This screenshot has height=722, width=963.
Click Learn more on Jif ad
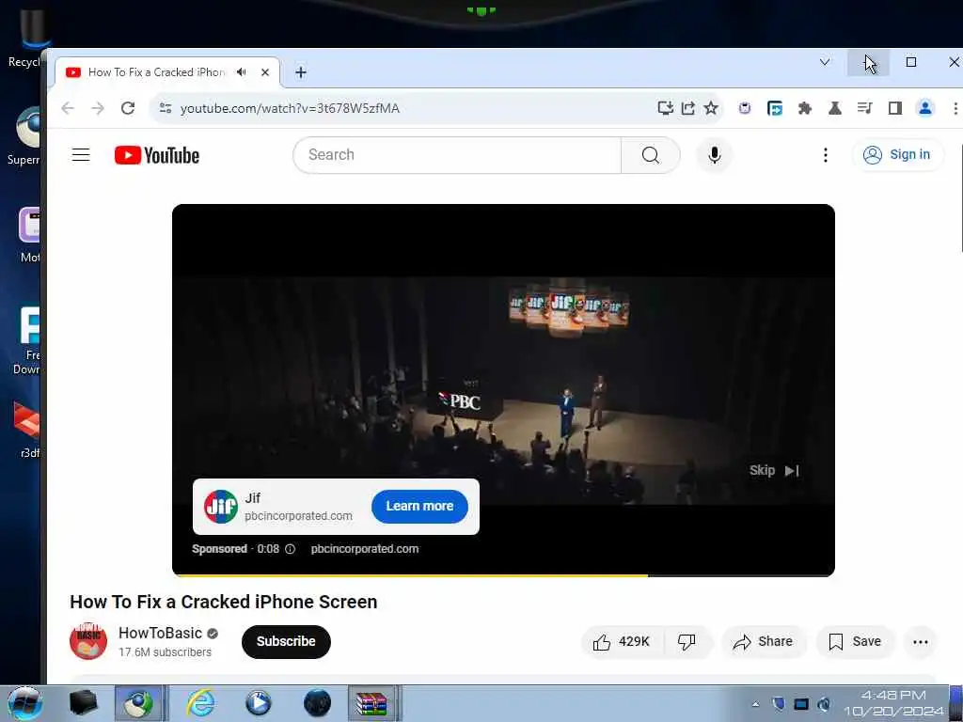[x=419, y=507]
